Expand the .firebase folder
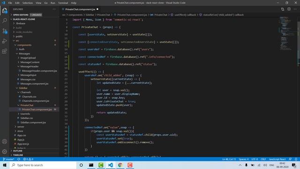This screenshot has height=169, width=300. coord(21,23)
